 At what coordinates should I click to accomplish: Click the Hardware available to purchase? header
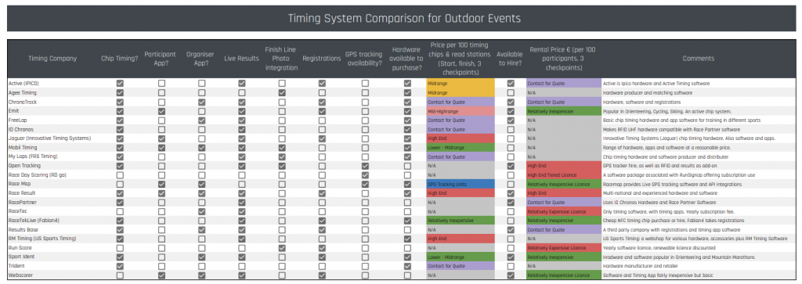(406, 58)
